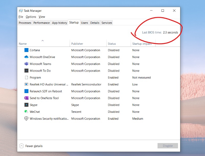
Task: Maximize the Task Manager window
Action: (163, 10)
